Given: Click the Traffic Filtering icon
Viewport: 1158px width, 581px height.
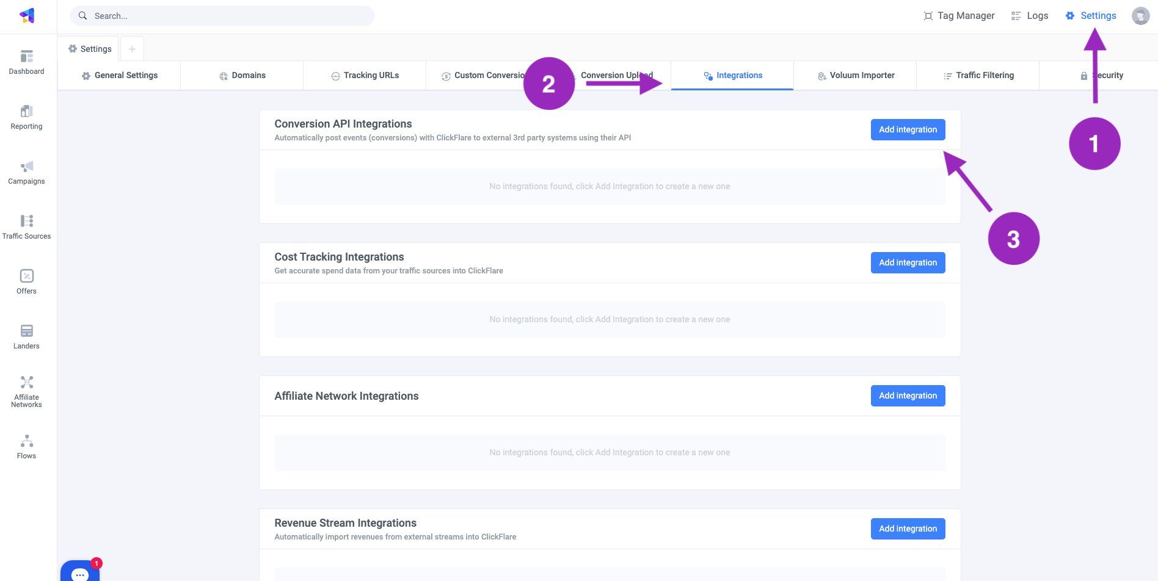Looking at the screenshot, I should pyautogui.click(x=948, y=76).
